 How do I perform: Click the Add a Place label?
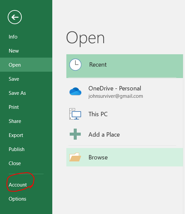[x=104, y=135]
